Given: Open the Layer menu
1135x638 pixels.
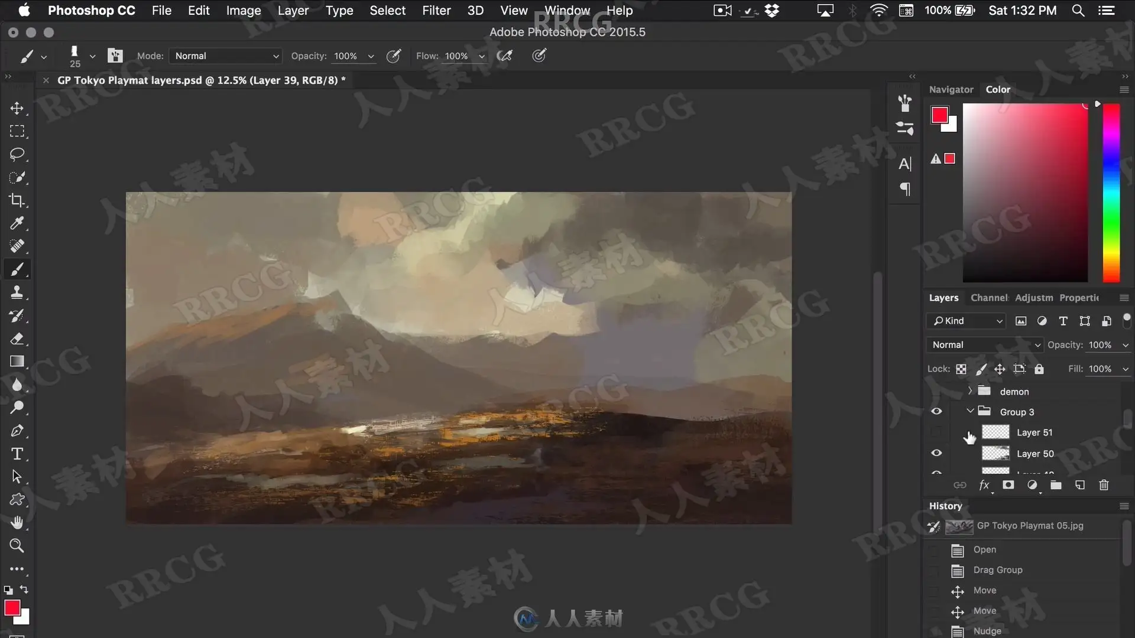Looking at the screenshot, I should click(293, 11).
